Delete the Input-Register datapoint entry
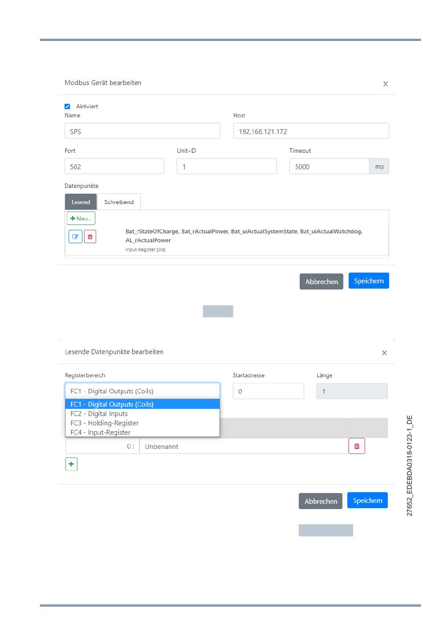The image size is (423, 620). [90, 237]
